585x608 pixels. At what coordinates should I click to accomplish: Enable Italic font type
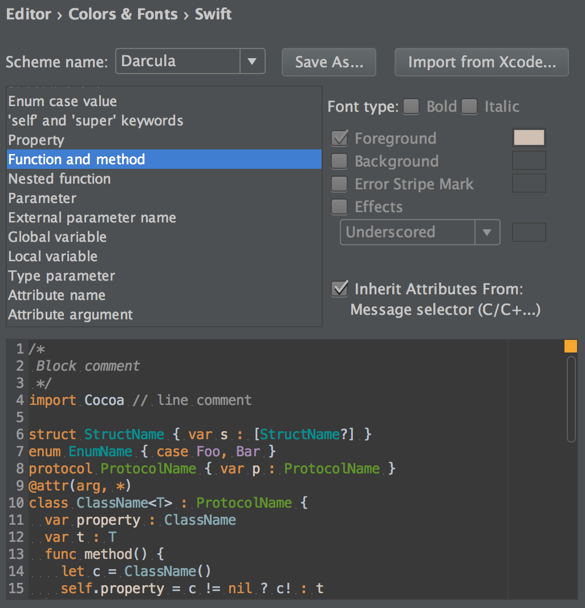(x=469, y=107)
